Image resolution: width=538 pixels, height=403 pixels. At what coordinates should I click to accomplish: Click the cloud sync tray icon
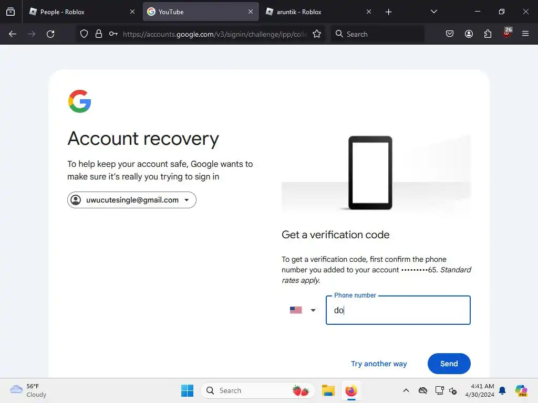(x=423, y=390)
